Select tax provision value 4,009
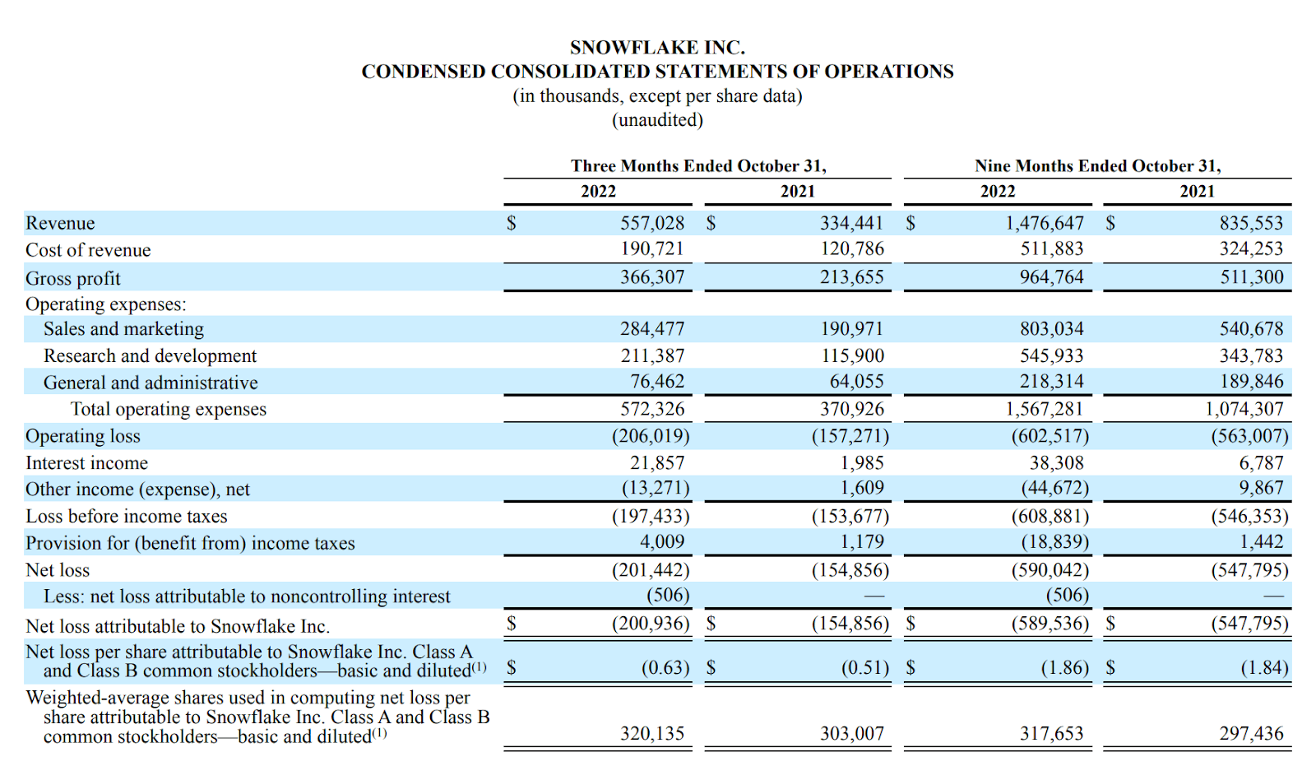This screenshot has width=1316, height=766. (x=662, y=541)
